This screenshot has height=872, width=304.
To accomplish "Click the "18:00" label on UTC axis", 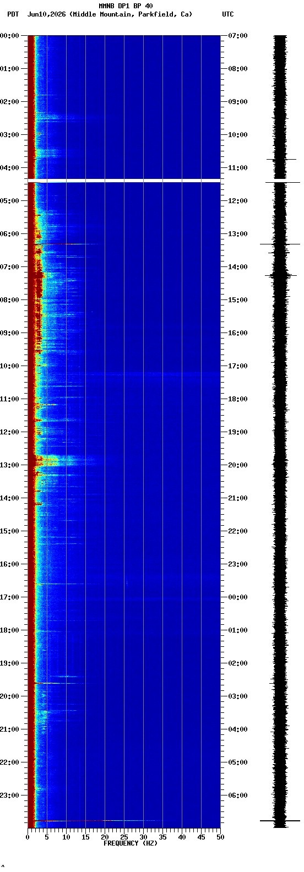I will pos(238,399).
